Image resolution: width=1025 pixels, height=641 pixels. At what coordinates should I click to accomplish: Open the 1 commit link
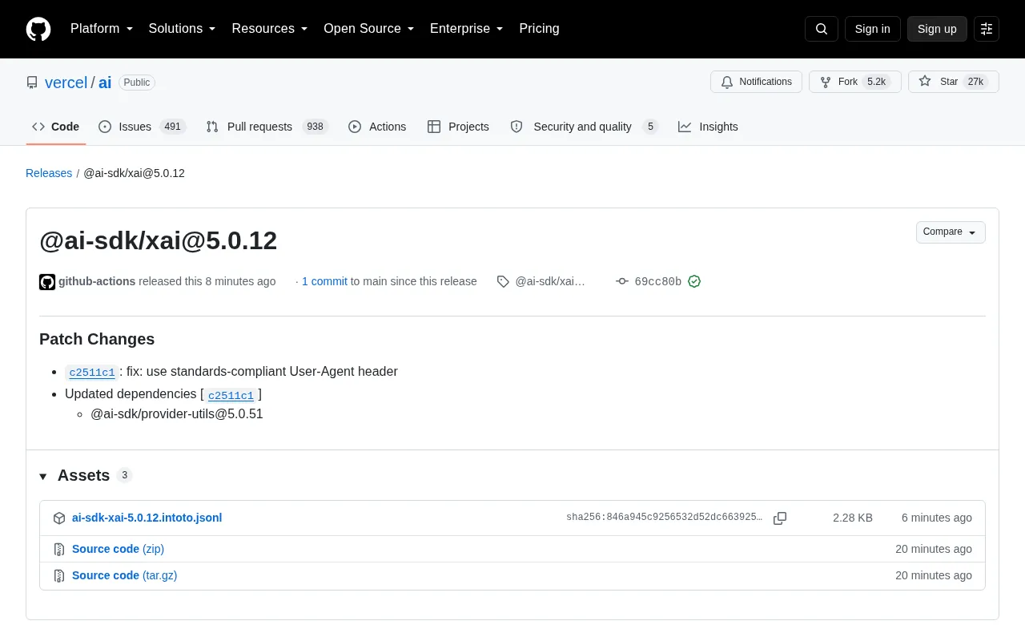324,281
